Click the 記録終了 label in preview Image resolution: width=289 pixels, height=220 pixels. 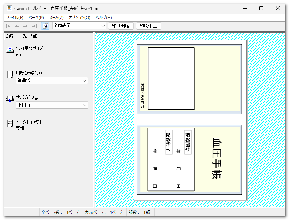pyautogui.click(x=169, y=142)
